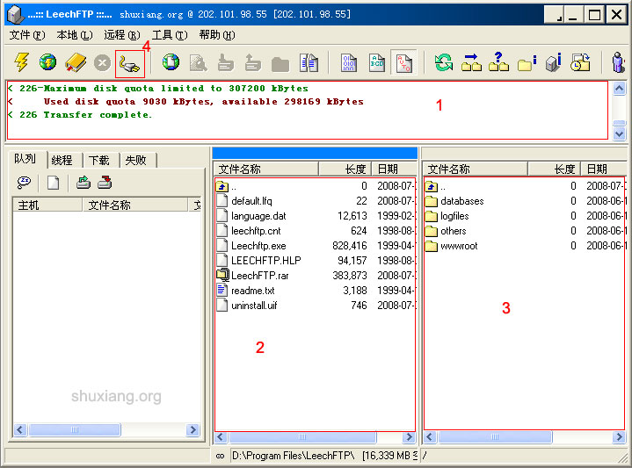Click the compare pages icon

309,63
